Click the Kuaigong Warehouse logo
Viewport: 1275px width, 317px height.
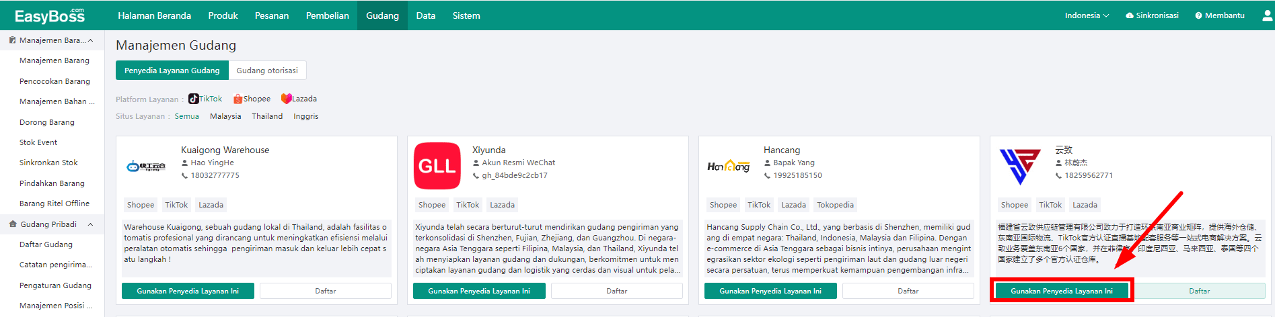[x=146, y=166]
